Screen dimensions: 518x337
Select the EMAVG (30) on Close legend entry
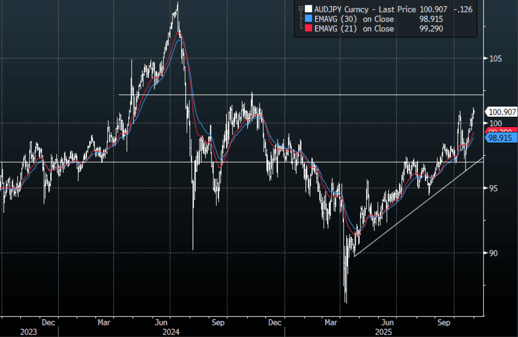pyautogui.click(x=353, y=19)
